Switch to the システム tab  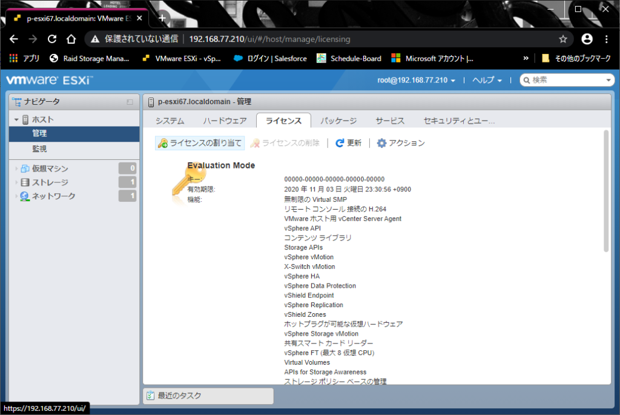click(170, 121)
